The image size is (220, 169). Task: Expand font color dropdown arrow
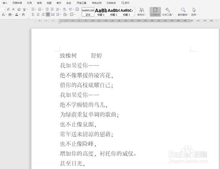coord(20,15)
